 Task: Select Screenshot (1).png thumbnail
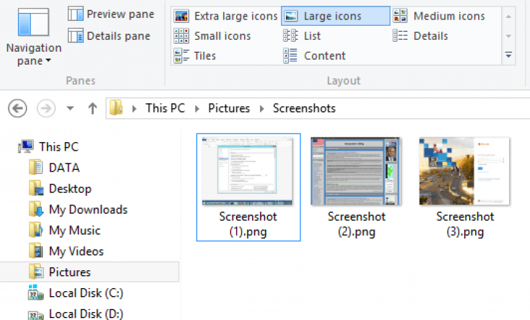point(247,171)
